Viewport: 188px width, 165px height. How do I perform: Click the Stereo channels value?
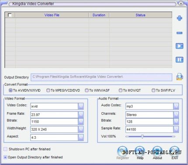(132, 115)
